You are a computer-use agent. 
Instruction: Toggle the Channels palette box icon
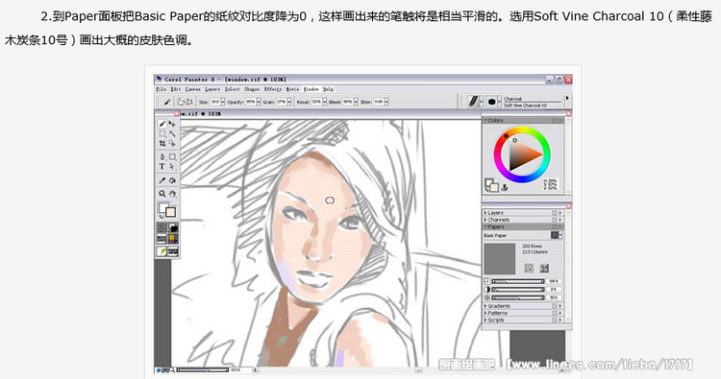tap(555, 220)
